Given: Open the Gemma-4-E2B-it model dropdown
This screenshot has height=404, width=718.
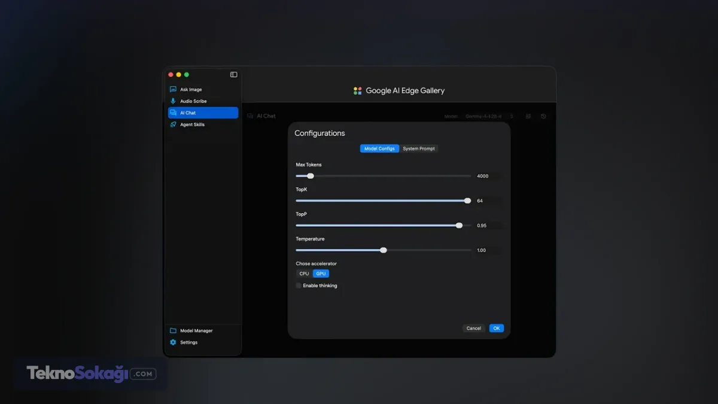Looking at the screenshot, I should tap(489, 116).
